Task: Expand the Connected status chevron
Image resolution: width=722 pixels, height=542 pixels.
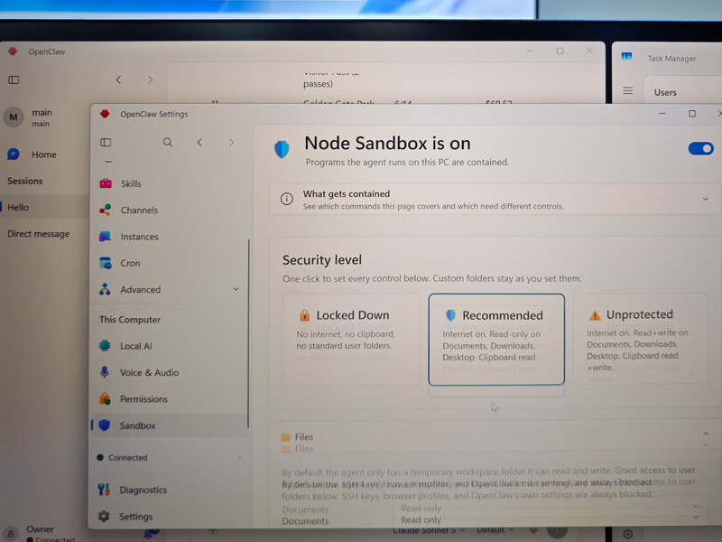Action: click(240, 458)
